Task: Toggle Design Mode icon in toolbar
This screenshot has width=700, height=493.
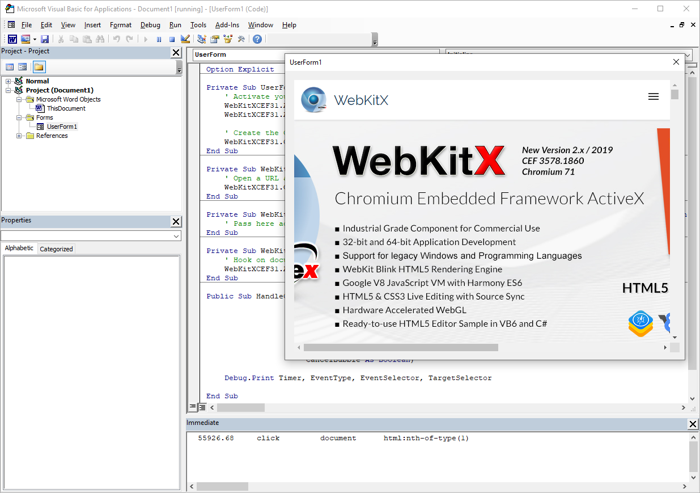Action: pyautogui.click(x=185, y=39)
